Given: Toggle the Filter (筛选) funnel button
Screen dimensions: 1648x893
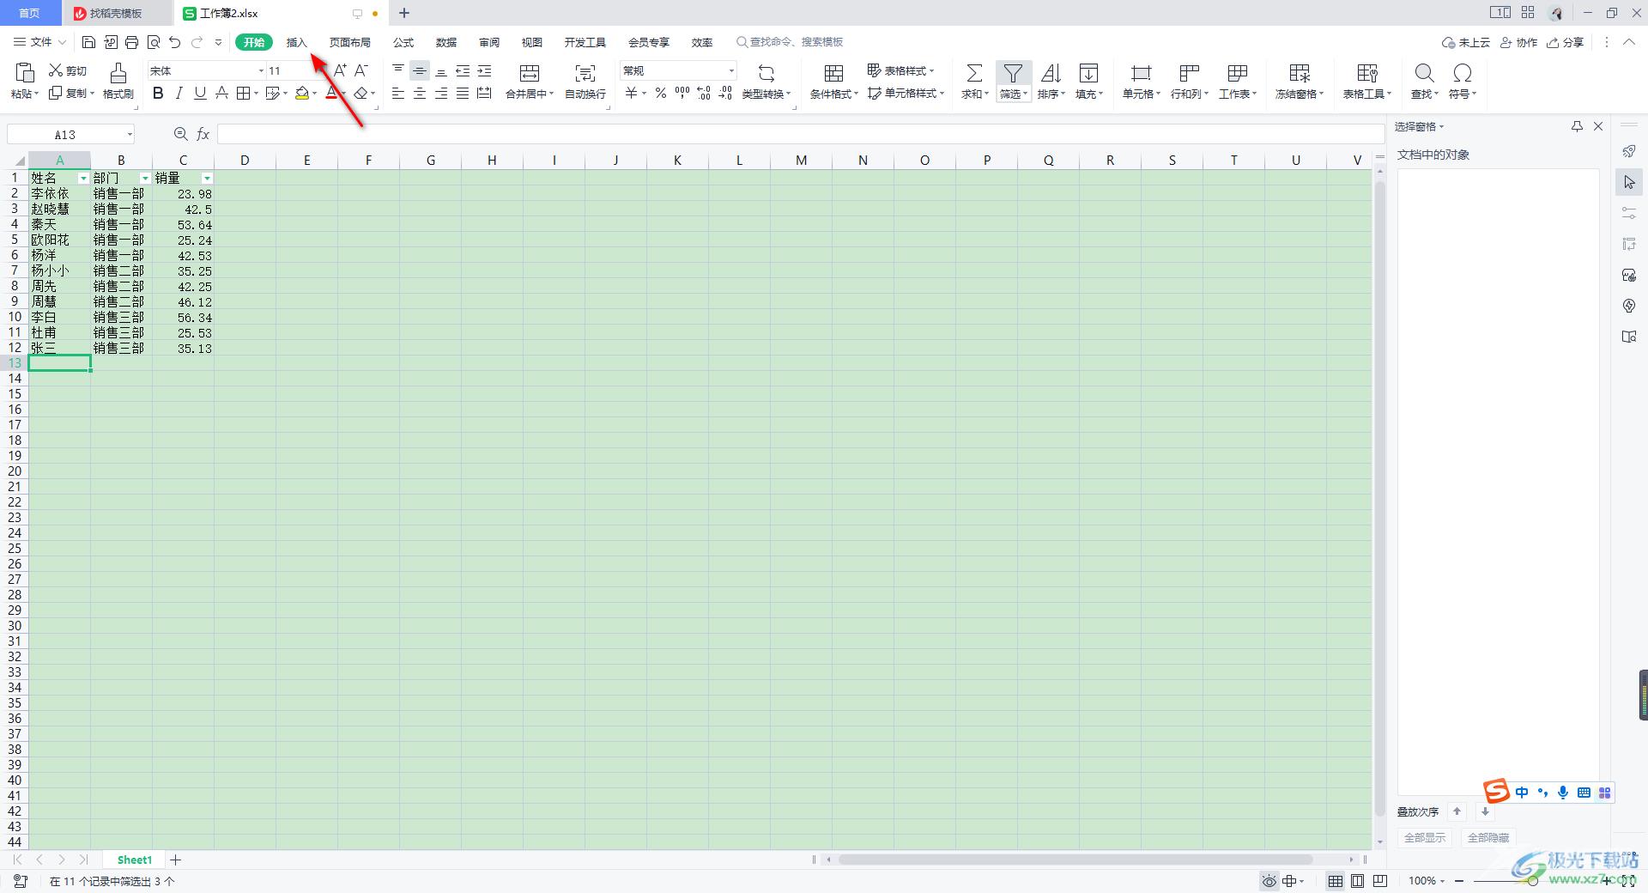Looking at the screenshot, I should (1014, 82).
